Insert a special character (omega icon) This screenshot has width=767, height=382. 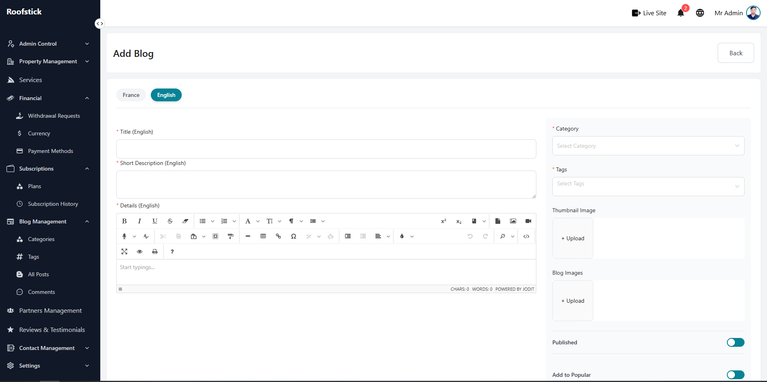point(294,236)
